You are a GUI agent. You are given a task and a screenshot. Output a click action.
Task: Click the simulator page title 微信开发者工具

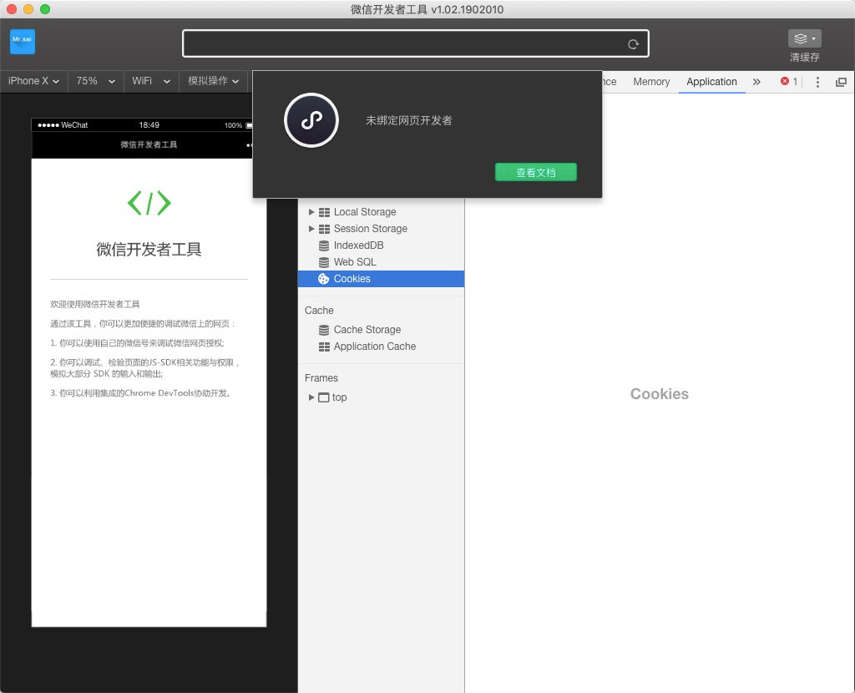149,145
